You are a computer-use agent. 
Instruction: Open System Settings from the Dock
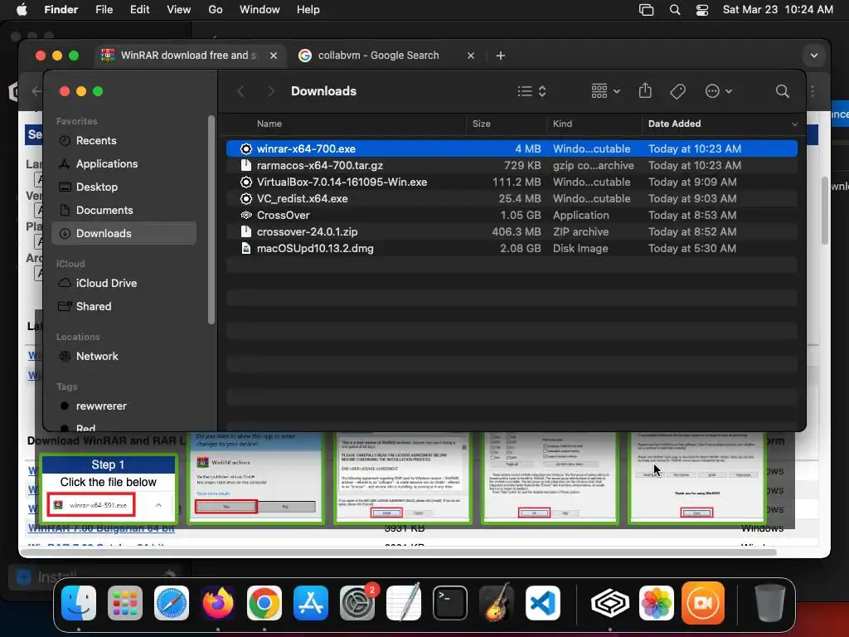click(x=357, y=602)
